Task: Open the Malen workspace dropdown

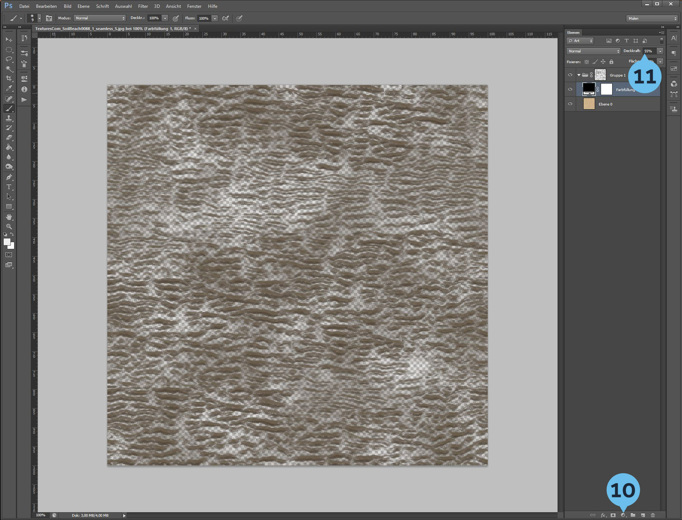Action: pos(652,18)
